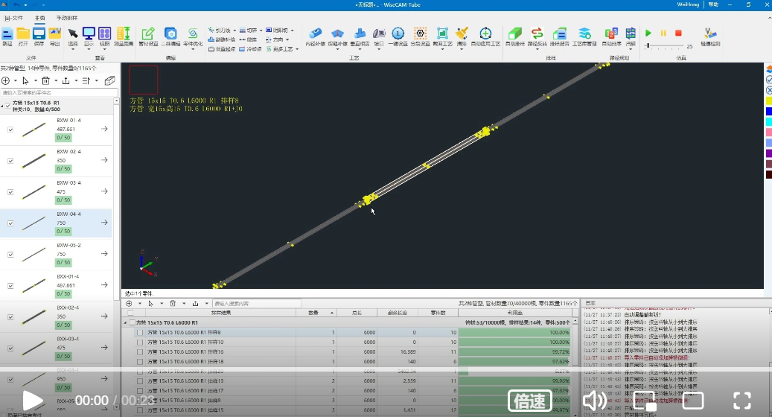This screenshot has width=772, height=417.
Task: Open 管材设置 tube settings
Action: pyautogui.click(x=148, y=36)
